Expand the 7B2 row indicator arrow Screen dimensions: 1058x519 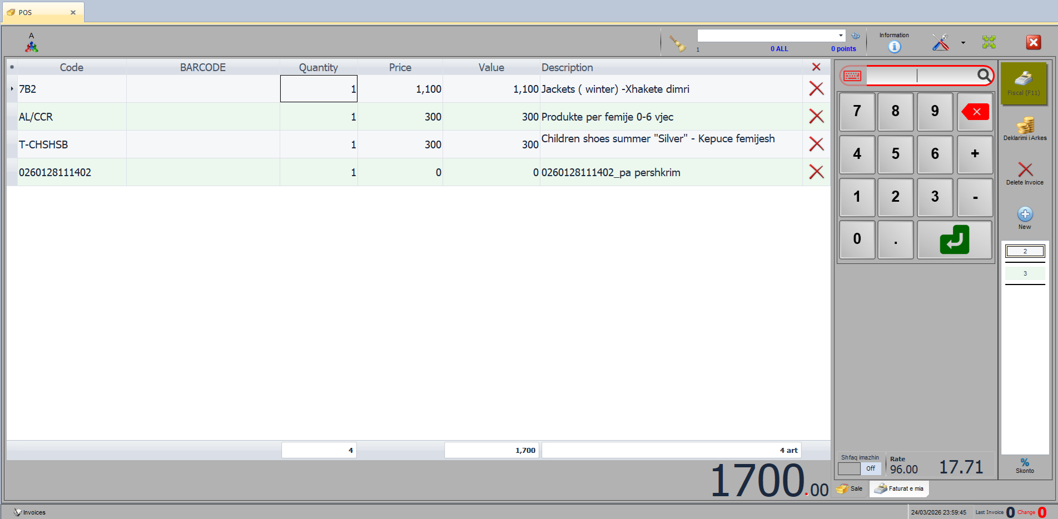point(12,89)
